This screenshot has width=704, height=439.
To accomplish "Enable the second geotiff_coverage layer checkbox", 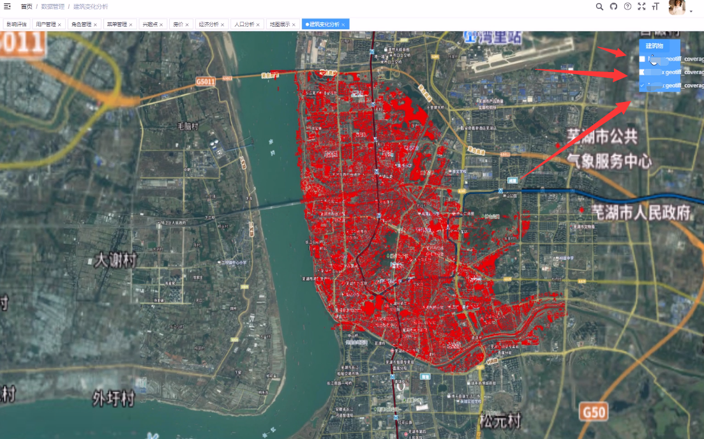I will point(643,72).
